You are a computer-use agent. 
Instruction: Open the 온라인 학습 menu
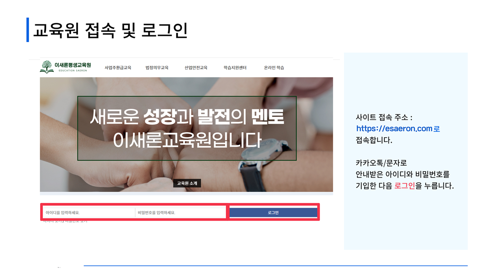(x=274, y=68)
